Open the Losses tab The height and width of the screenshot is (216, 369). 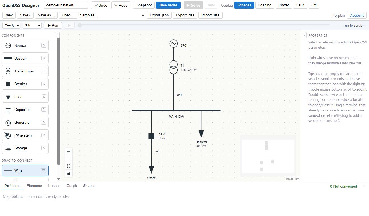[x=54, y=186]
